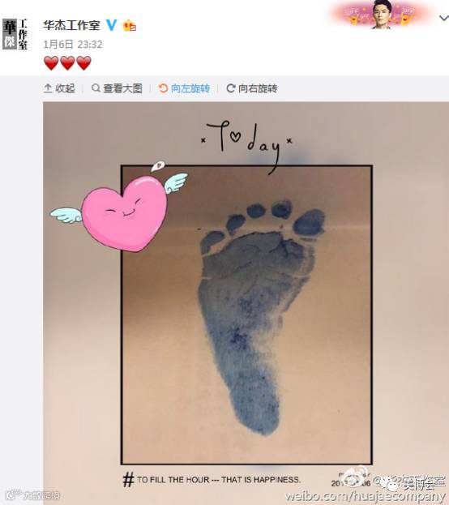Viewport: 449px width, 505px height.
Task: Open the 1月6日 23:32 post timestamp
Action: 73,44
